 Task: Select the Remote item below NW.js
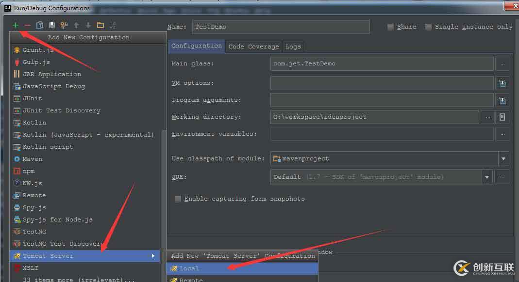point(85,195)
